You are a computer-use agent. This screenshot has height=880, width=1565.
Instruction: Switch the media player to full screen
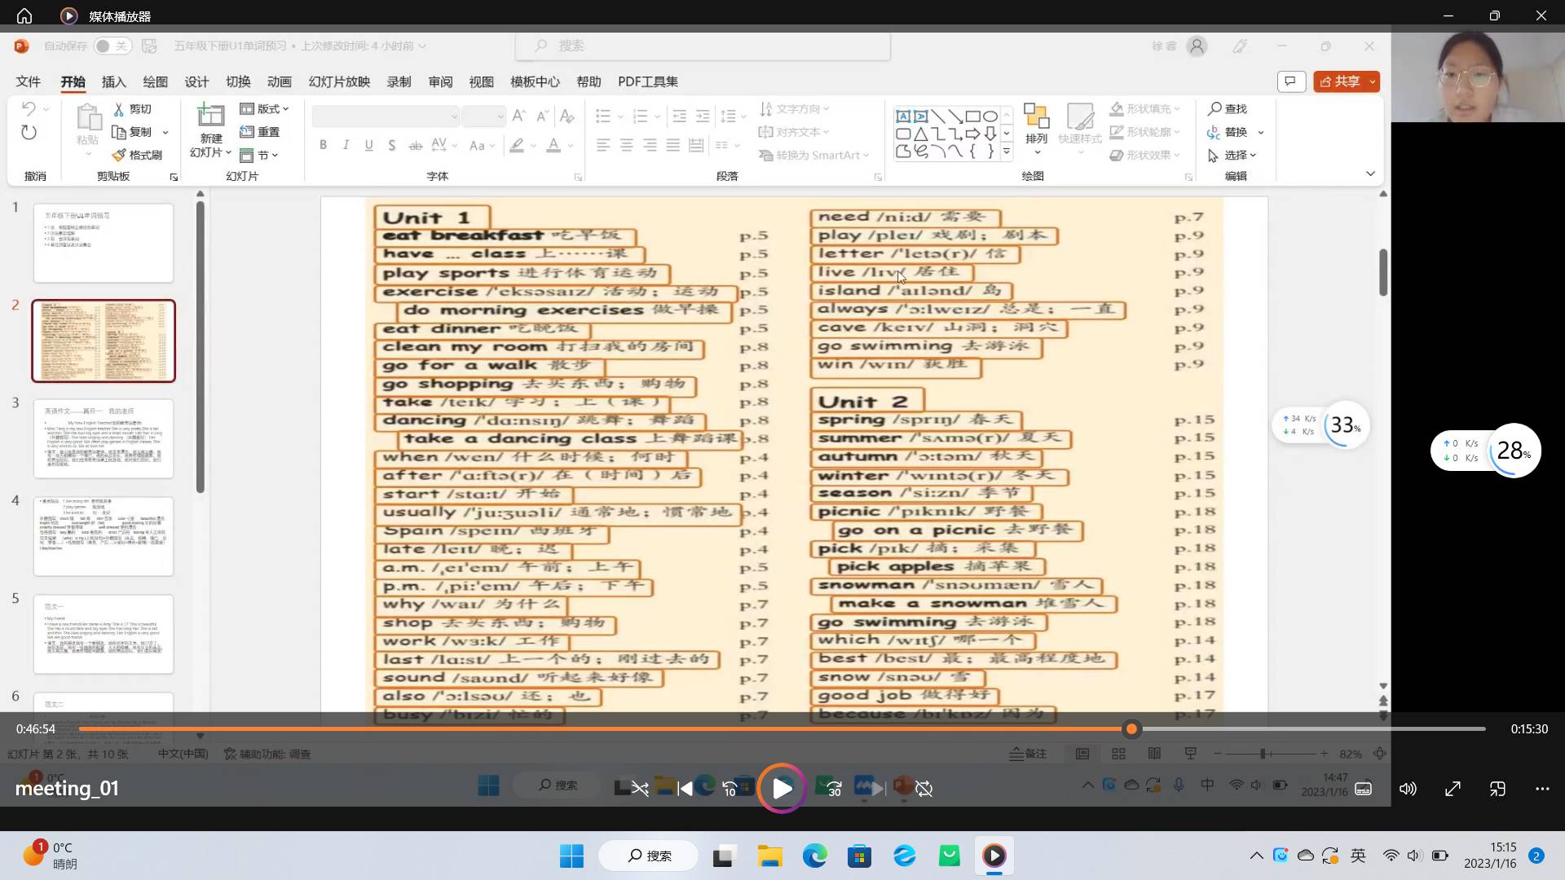point(1453,788)
